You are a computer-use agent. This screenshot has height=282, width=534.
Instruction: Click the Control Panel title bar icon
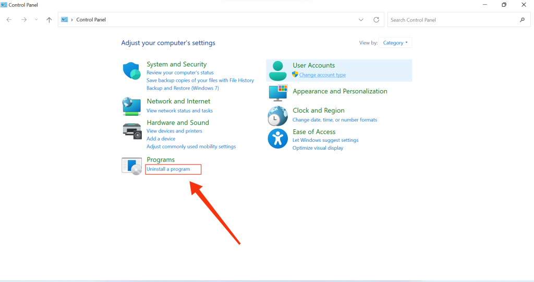coord(4,5)
